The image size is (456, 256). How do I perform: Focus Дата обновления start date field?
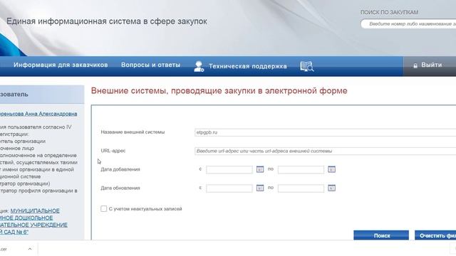coord(229,188)
